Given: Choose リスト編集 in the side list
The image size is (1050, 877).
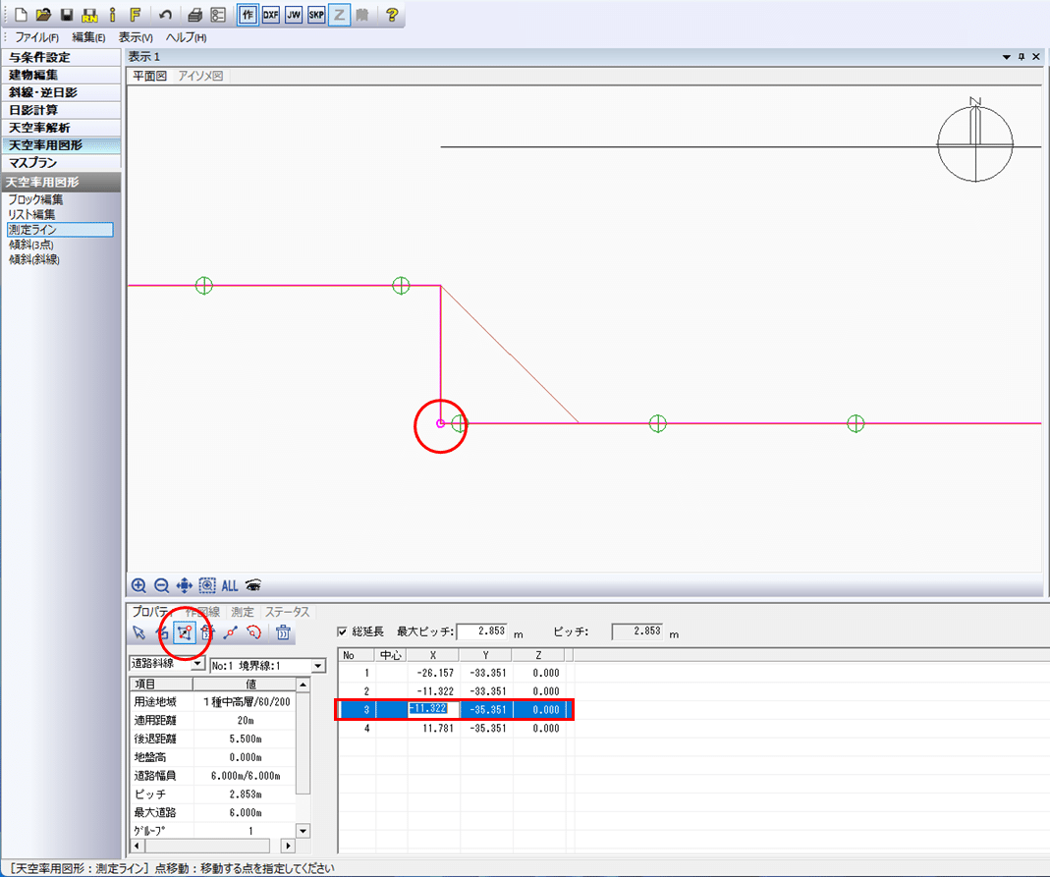Looking at the screenshot, I should [x=31, y=214].
